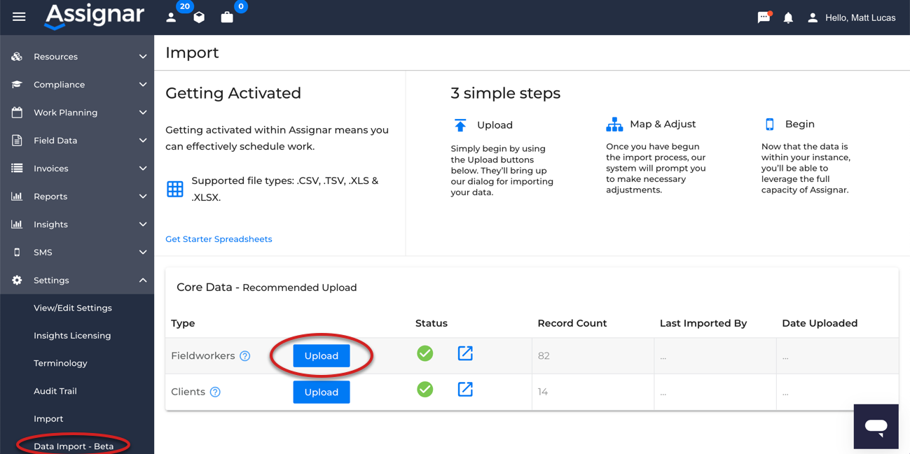Open Audit Trail under Settings

(55, 391)
